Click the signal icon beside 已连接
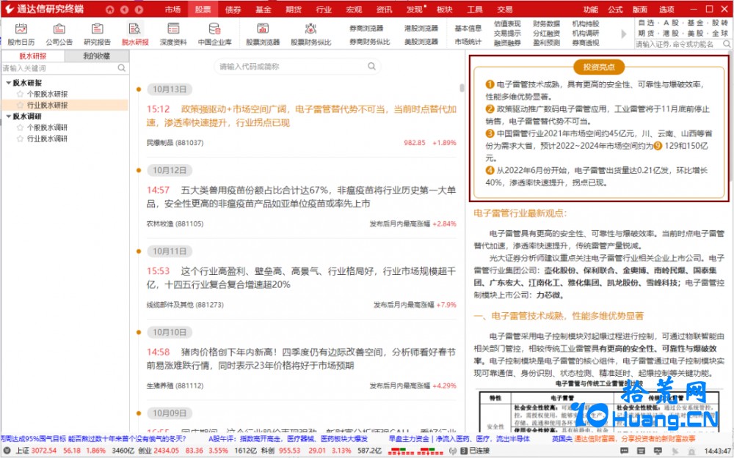734x458 pixels. [x=453, y=451]
